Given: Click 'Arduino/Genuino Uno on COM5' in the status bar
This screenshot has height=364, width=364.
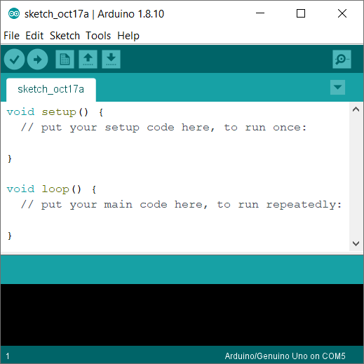Looking at the screenshot, I should pos(285,356).
